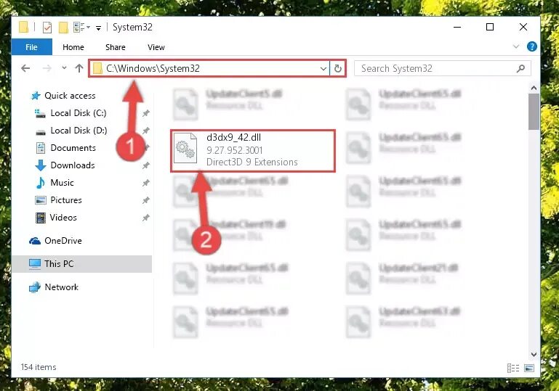The width and height of the screenshot is (559, 391).
Task: Click the New folder icon in title bar
Action: pyautogui.click(x=63, y=28)
